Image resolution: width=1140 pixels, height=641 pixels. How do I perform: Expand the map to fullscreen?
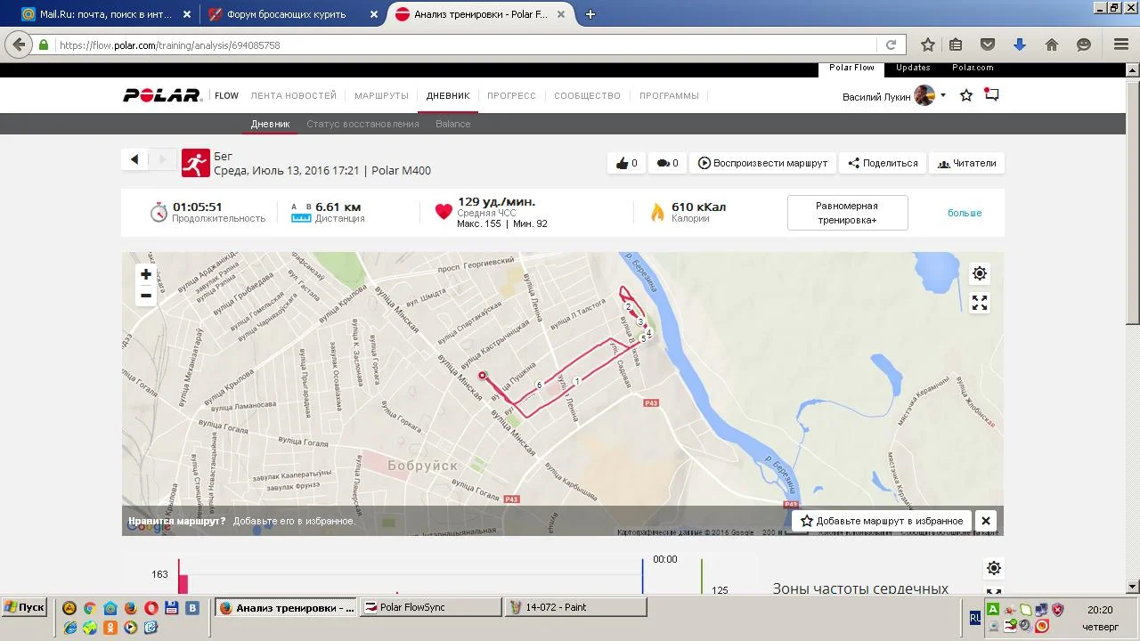[x=980, y=304]
